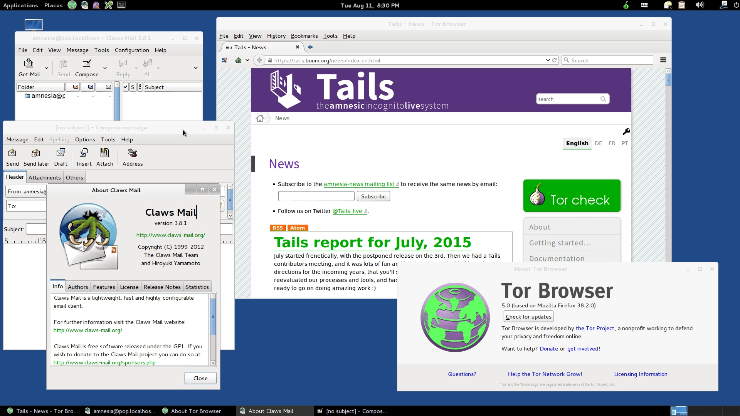
Task: Click wrench icon on Tails page
Action: click(x=626, y=132)
